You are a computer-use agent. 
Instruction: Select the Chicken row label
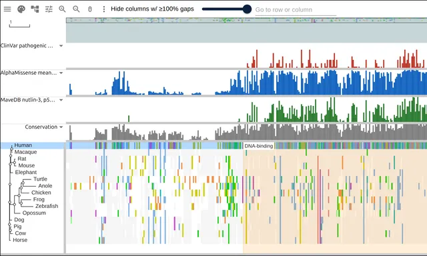tap(41, 193)
